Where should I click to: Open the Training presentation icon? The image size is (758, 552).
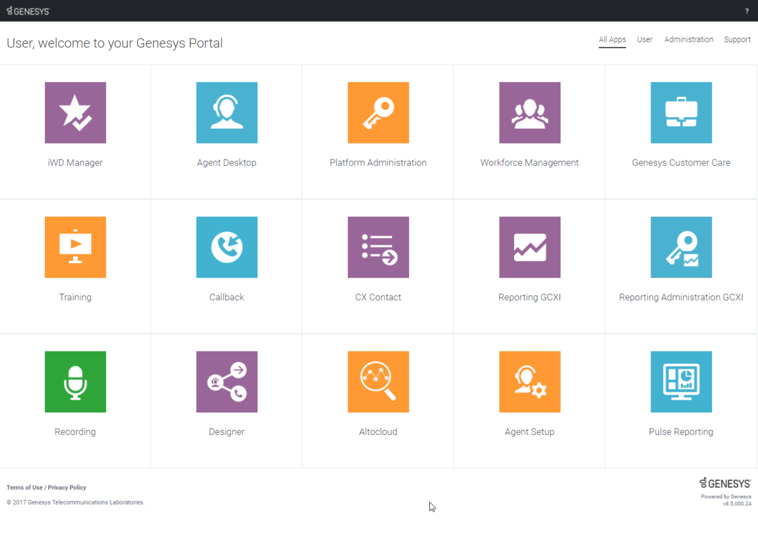[75, 247]
